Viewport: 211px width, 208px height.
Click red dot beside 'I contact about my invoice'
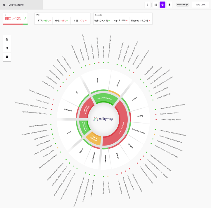(156, 115)
